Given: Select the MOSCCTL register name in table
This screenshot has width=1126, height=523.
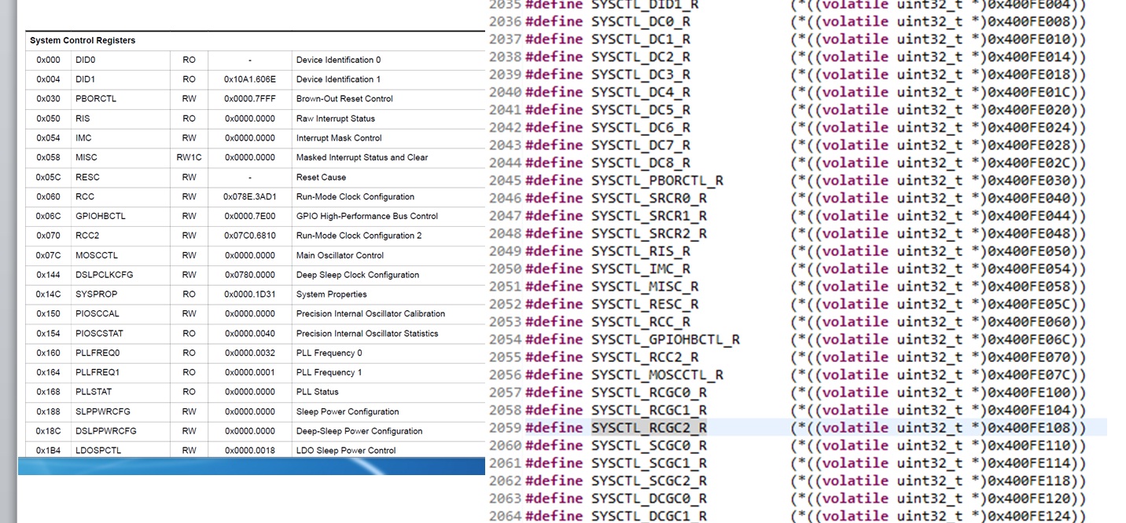Looking at the screenshot, I should 97,255.
